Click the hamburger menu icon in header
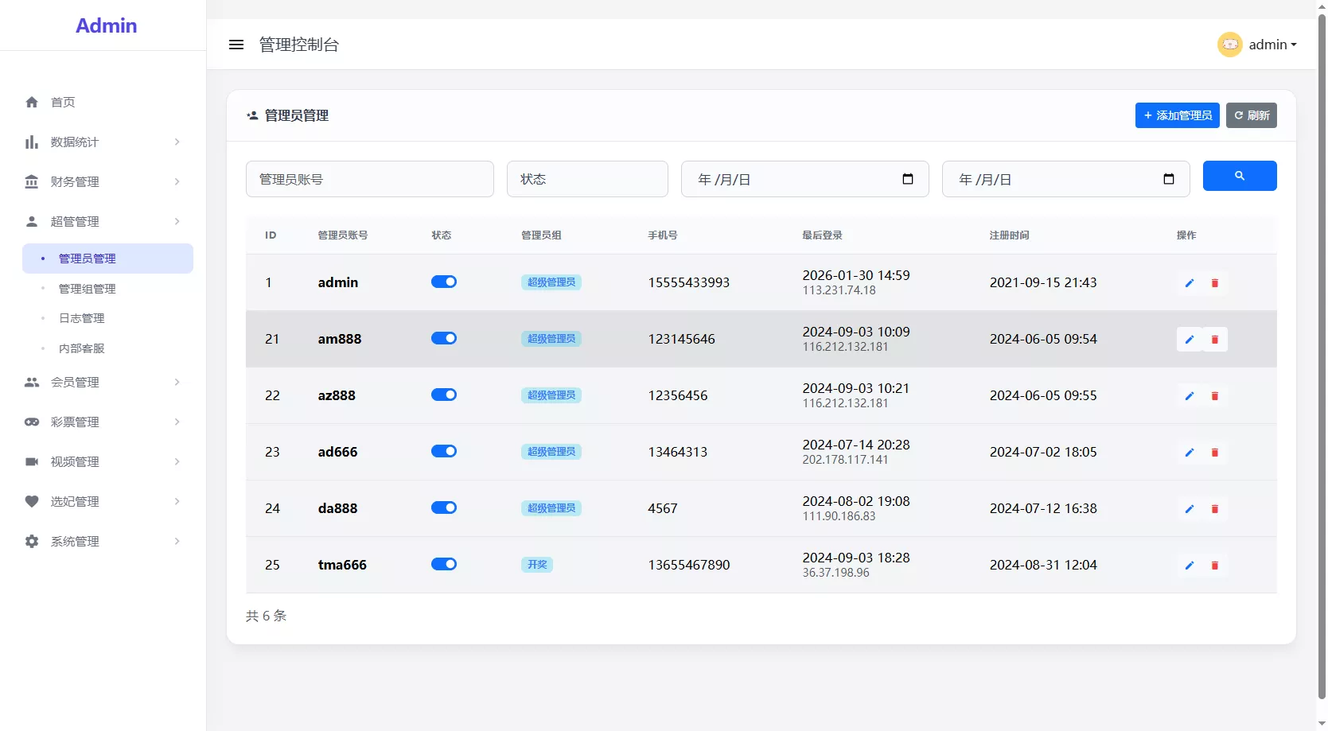The height and width of the screenshot is (731, 1328). (x=236, y=45)
